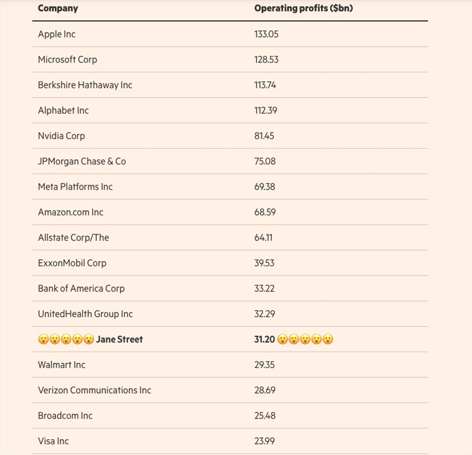472x455 pixels.
Task: Click the 31.20 highlighted profit figure
Action: (x=264, y=339)
